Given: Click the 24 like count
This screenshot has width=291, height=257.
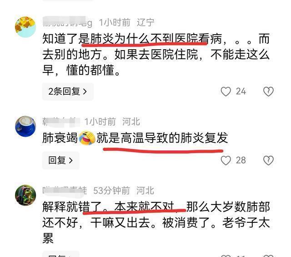Looking at the screenshot, I should tap(241, 92).
